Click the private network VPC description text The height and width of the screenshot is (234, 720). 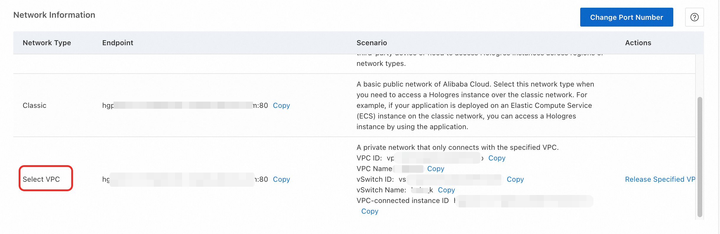(457, 147)
